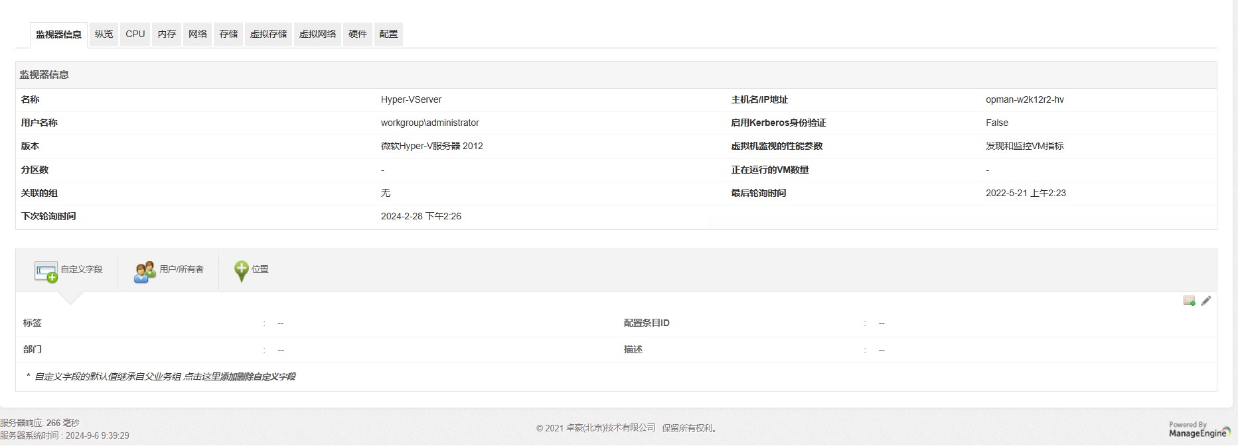The width and height of the screenshot is (1238, 446).
Task: Open the 位置 section label
Action: pyautogui.click(x=260, y=269)
